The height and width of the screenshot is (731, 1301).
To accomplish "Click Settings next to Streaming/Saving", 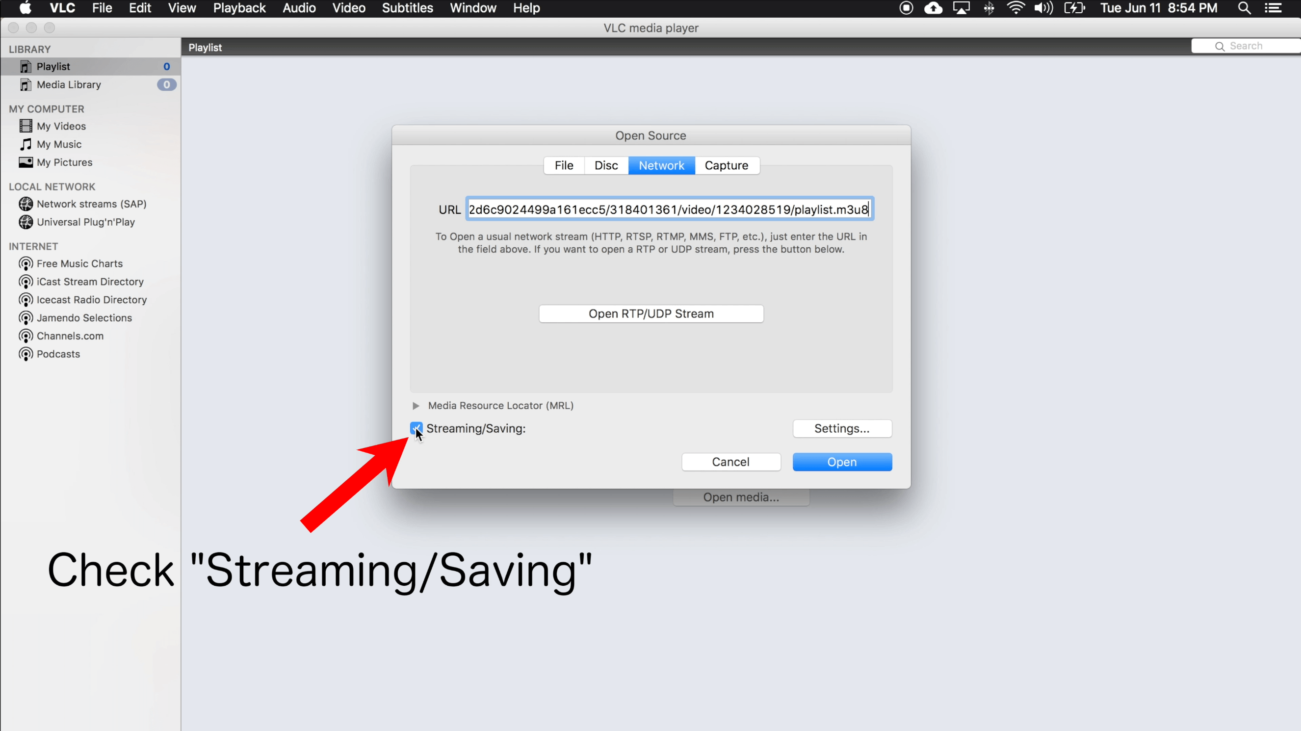I will coord(842,428).
